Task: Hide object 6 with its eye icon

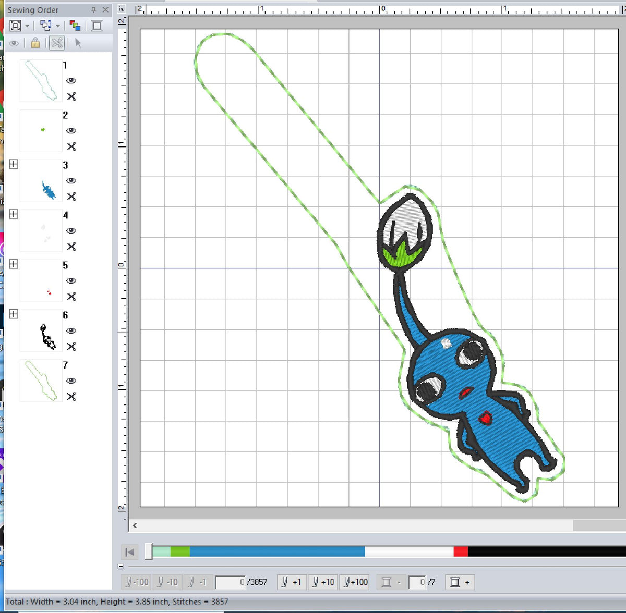Action: [x=71, y=331]
